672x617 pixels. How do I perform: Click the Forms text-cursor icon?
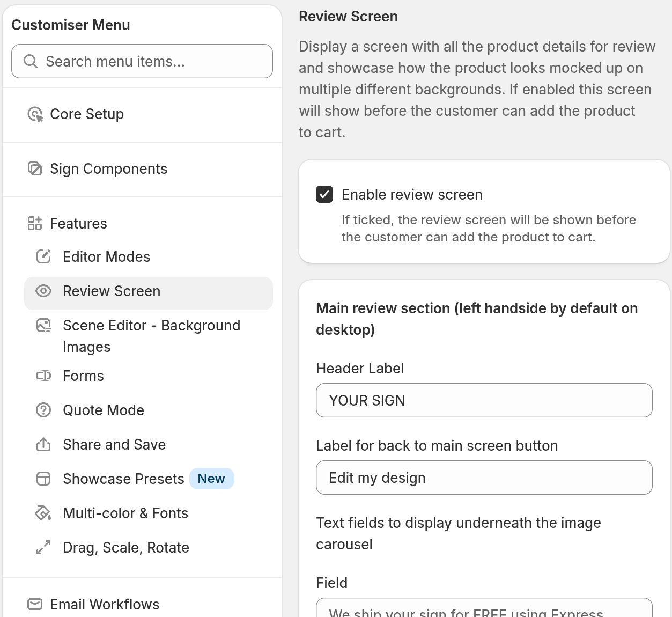pos(43,376)
